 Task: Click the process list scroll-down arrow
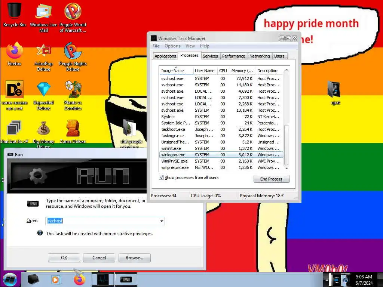pos(287,169)
